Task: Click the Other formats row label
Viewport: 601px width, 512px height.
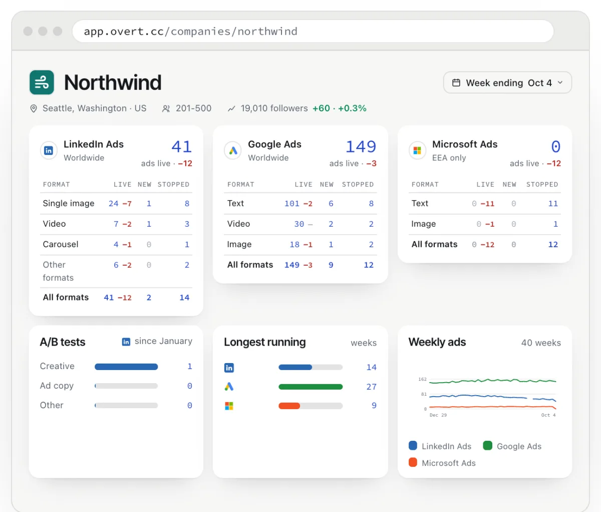Action: click(58, 271)
